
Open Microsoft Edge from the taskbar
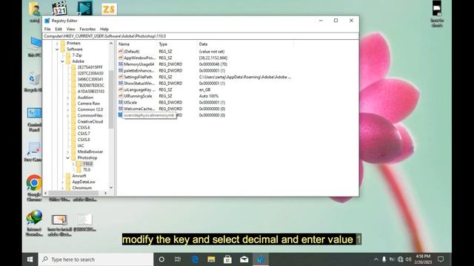pos(196,259)
